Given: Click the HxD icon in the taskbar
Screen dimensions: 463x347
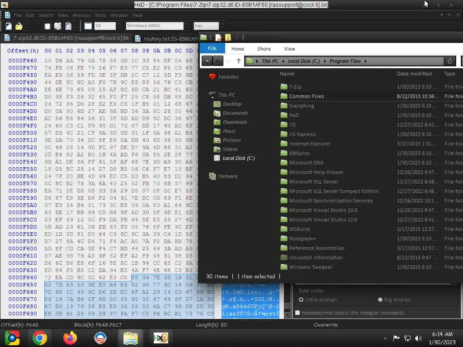Looking at the screenshot, I should click(161, 338).
